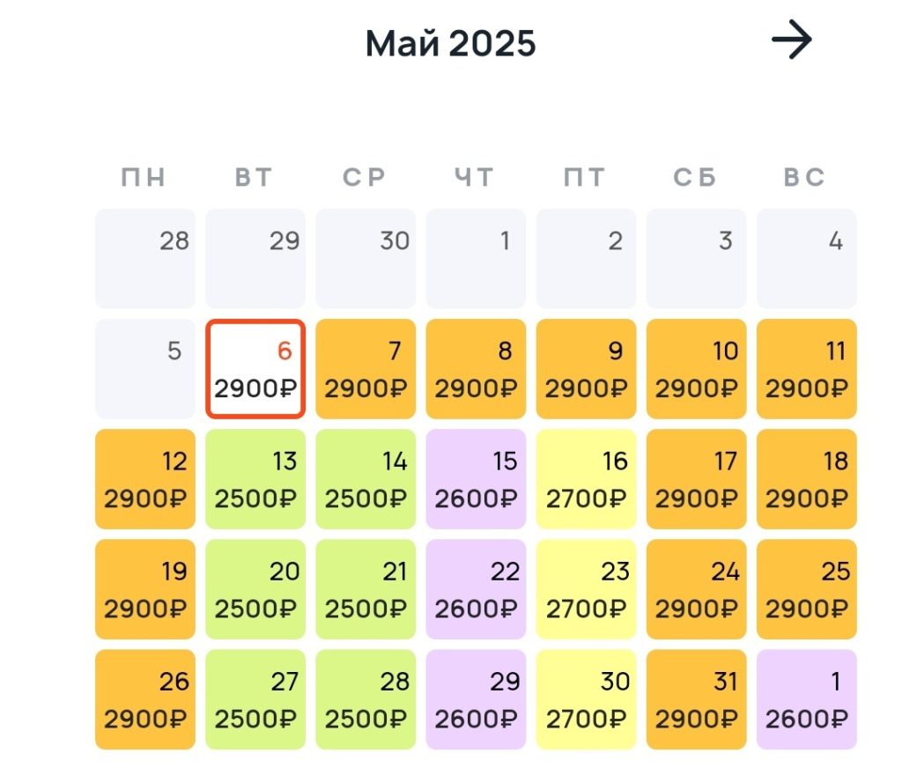This screenshot has width=902, height=768.
Task: Pick May 7 date cell
Action: point(366,369)
